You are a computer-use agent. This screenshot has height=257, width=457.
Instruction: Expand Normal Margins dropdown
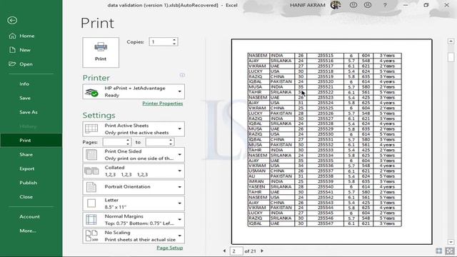click(x=134, y=220)
